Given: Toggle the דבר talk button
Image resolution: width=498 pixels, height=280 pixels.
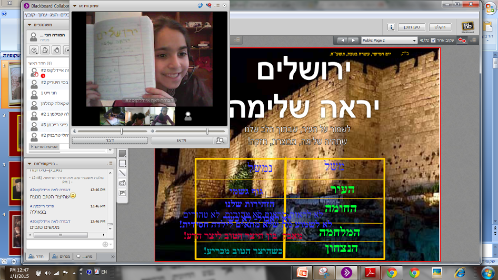Looking at the screenshot, I should pyautogui.click(x=110, y=141).
